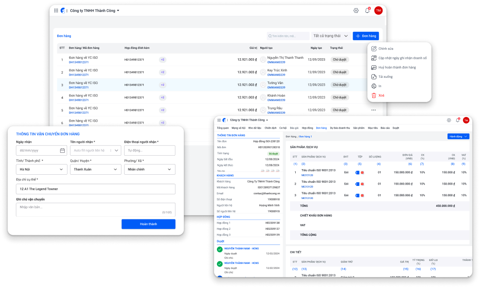Click the add Đơn hàng button
This screenshot has height=288, width=480.
coord(366,36)
